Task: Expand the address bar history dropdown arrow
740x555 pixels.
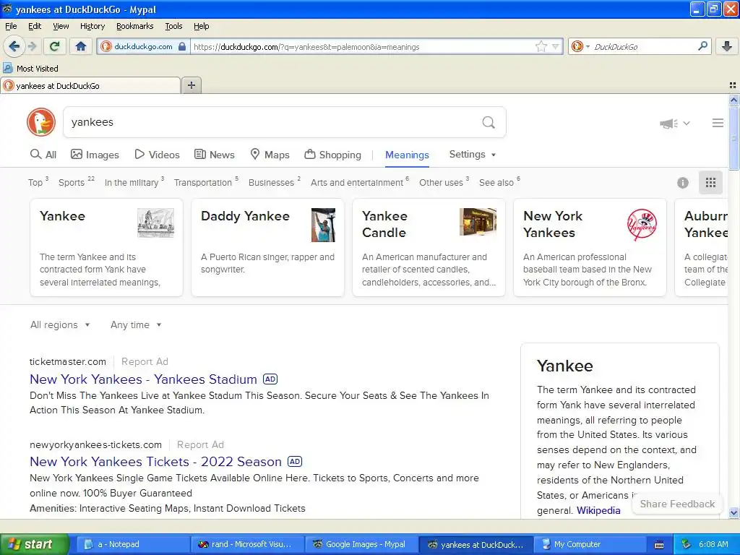Action: coord(556,47)
